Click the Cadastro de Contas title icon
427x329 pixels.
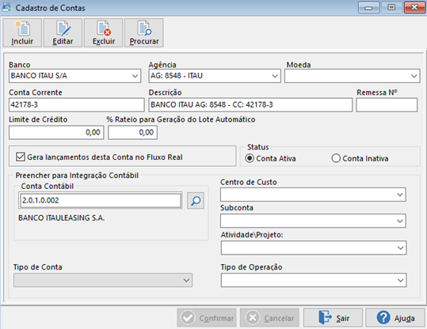tap(7, 7)
